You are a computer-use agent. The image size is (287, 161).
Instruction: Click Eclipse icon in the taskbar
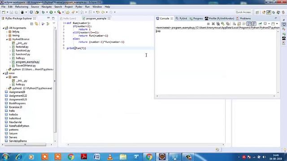(x=162, y=157)
